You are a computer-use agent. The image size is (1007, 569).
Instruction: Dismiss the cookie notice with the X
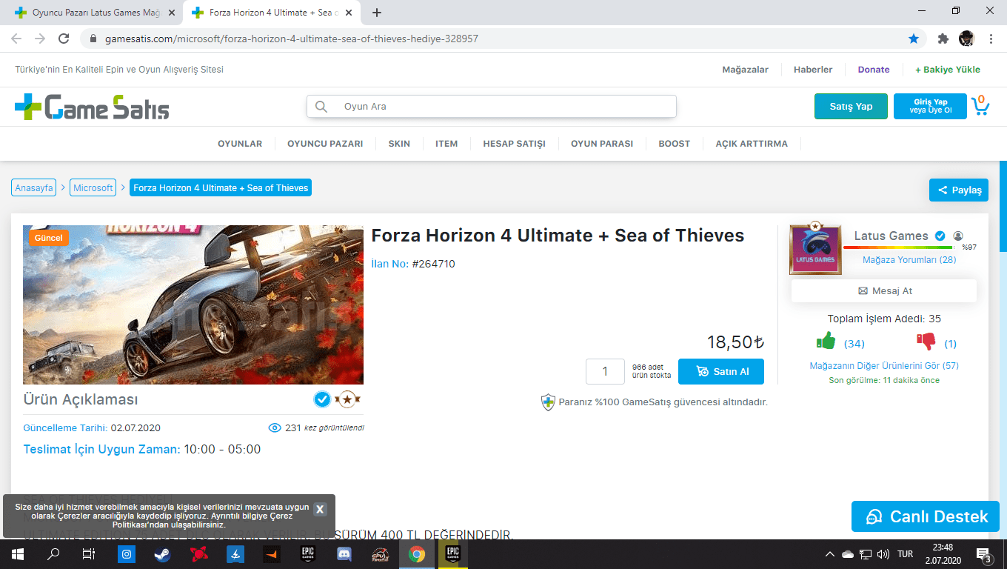pyautogui.click(x=320, y=509)
